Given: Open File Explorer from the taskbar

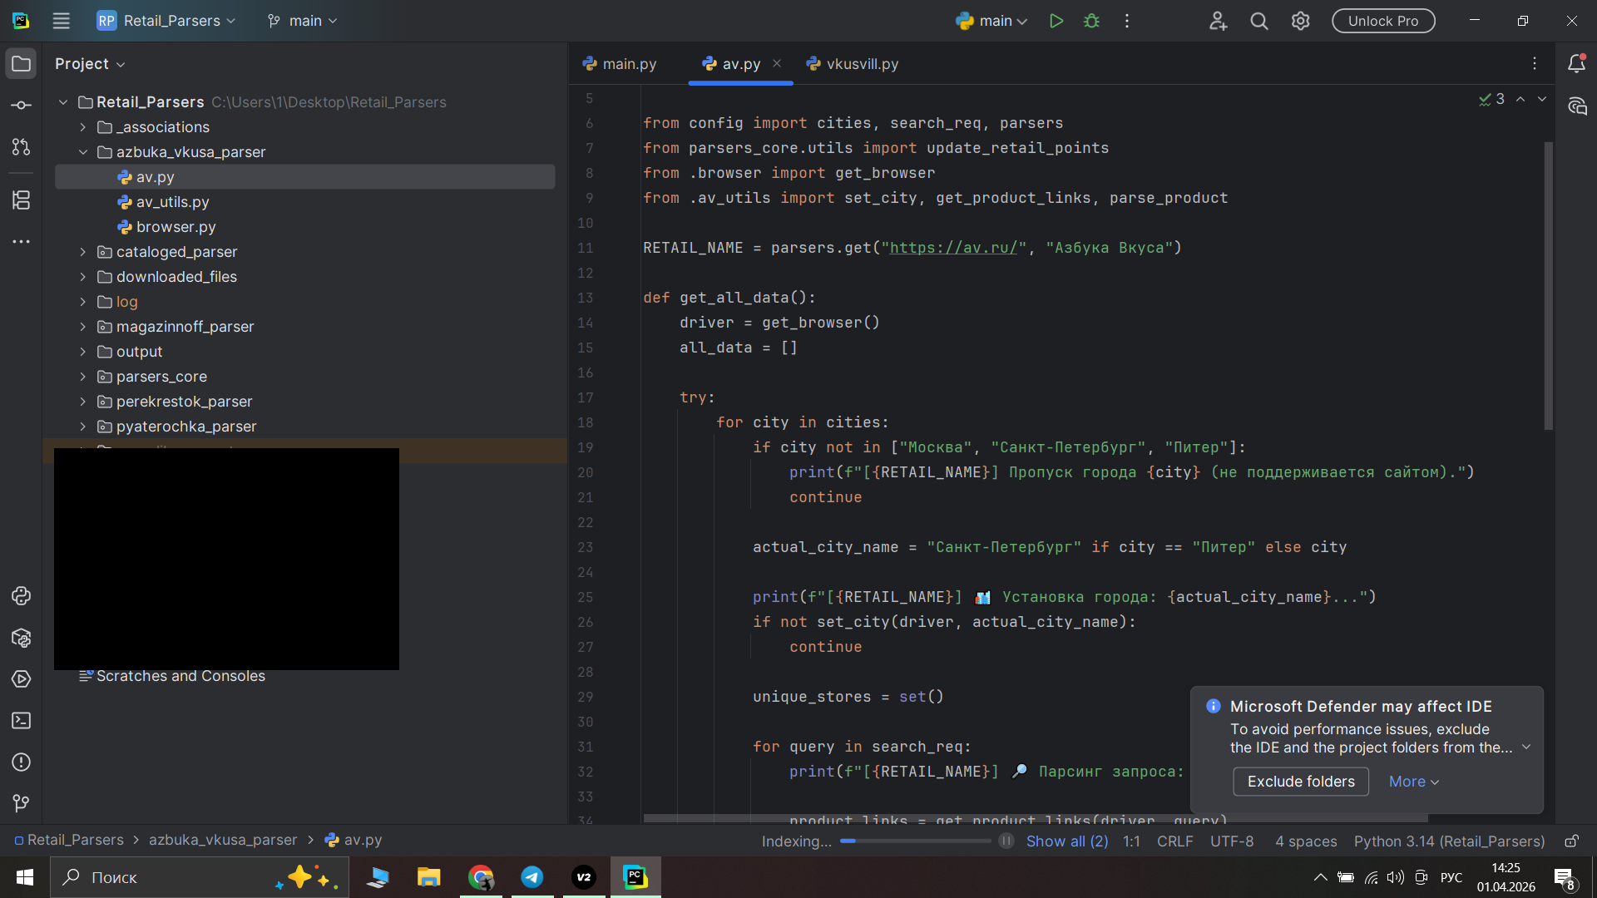Looking at the screenshot, I should click(429, 877).
